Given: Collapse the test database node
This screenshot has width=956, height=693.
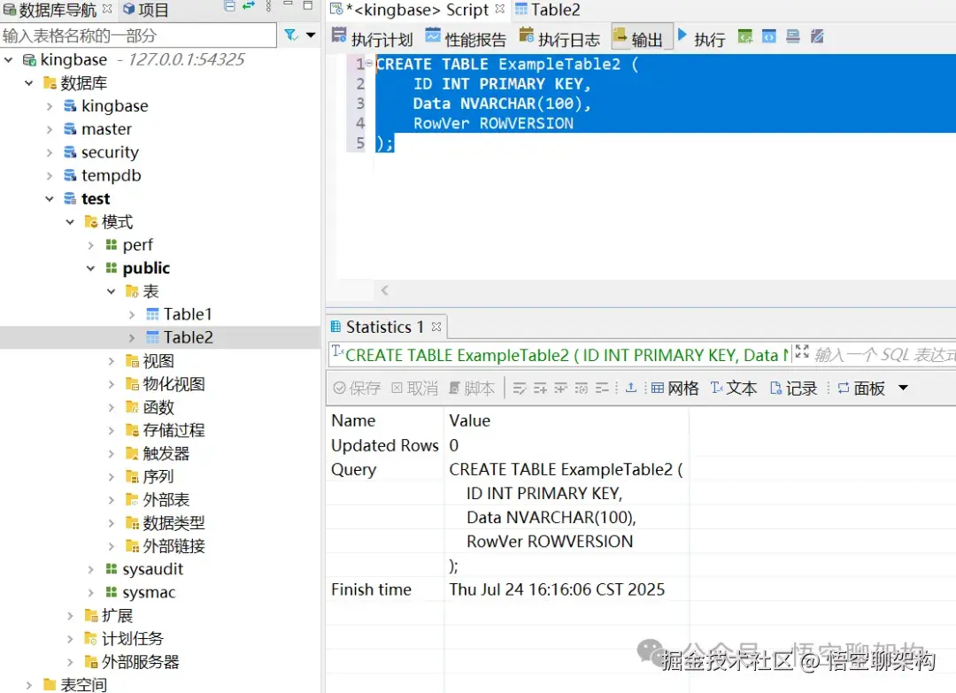Looking at the screenshot, I should pos(50,199).
